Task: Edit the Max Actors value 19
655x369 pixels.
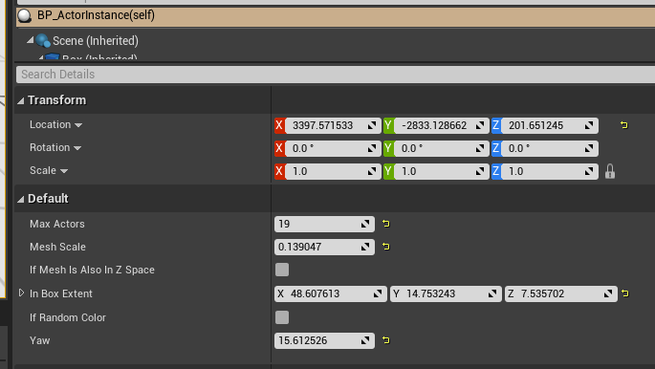Action: [x=324, y=224]
